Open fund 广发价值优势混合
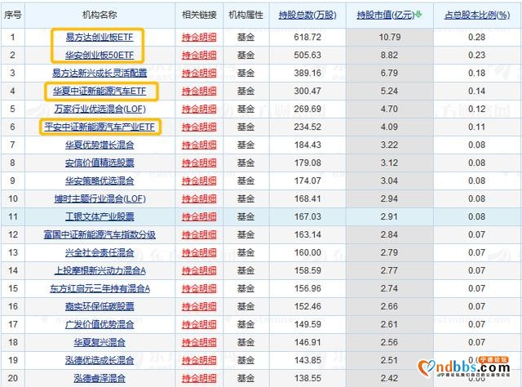The image size is (522, 387). (x=100, y=325)
